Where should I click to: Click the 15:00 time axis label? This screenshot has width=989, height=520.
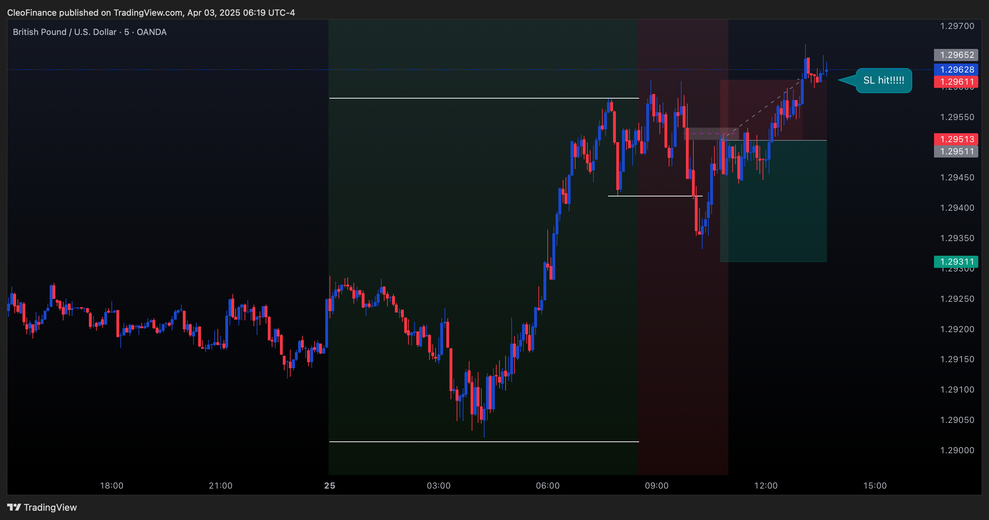click(x=875, y=485)
